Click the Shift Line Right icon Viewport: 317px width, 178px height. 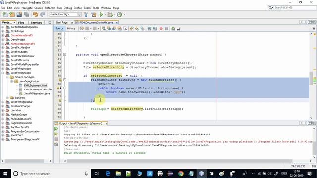[x=155, y=29]
